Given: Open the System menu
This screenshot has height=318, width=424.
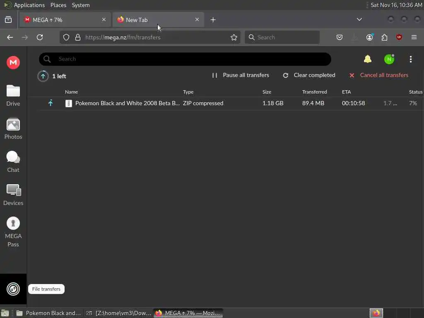Looking at the screenshot, I should [81, 5].
